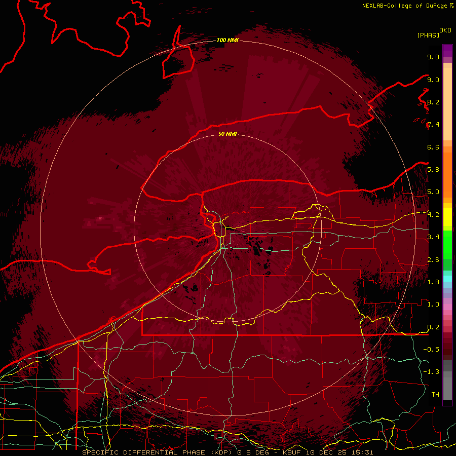Click the gray bottom segment of color bar
Screen dimensions: 456x456
pos(447,388)
